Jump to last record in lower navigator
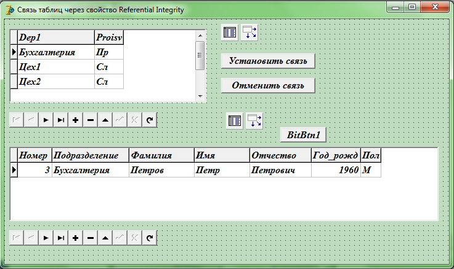This screenshot has width=454, height=269. click(x=61, y=238)
